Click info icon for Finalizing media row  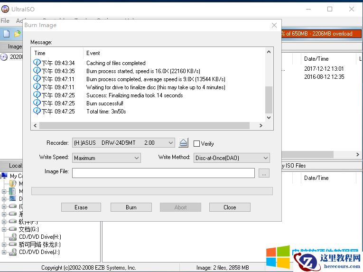(37, 95)
